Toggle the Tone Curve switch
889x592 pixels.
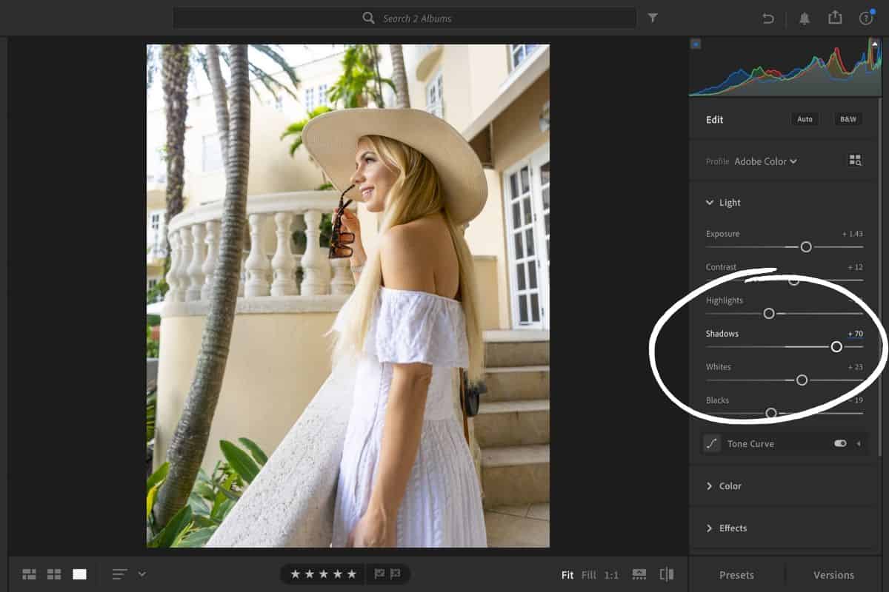[x=839, y=443]
